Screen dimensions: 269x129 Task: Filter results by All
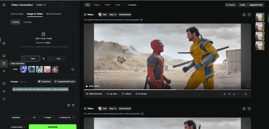click(87, 5)
